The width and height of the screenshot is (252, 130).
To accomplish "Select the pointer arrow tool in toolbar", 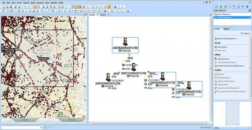I will tap(35, 7).
